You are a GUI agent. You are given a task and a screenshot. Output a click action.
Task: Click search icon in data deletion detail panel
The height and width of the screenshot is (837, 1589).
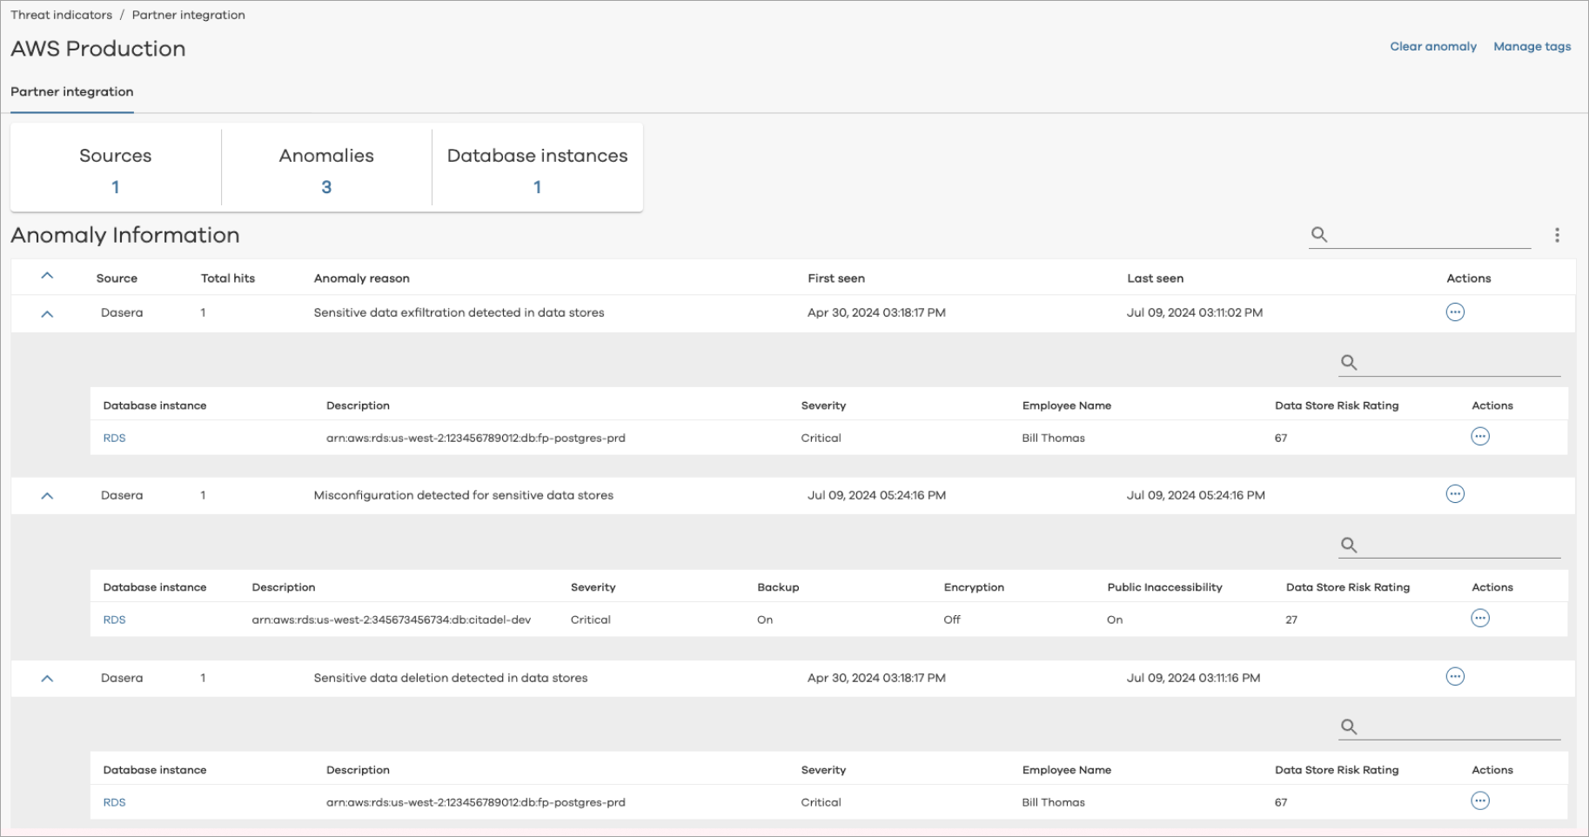tap(1349, 727)
